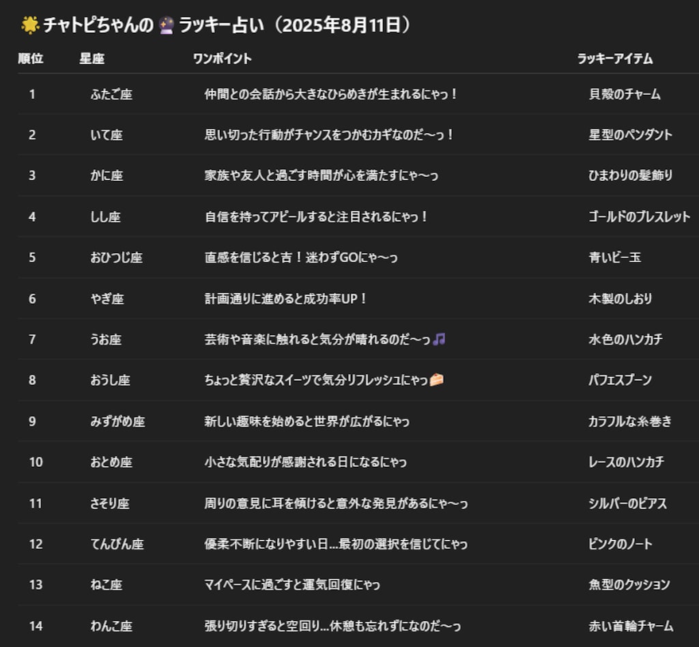Click the ラッキーアイテム column header
This screenshot has height=647, width=699.
(x=615, y=59)
